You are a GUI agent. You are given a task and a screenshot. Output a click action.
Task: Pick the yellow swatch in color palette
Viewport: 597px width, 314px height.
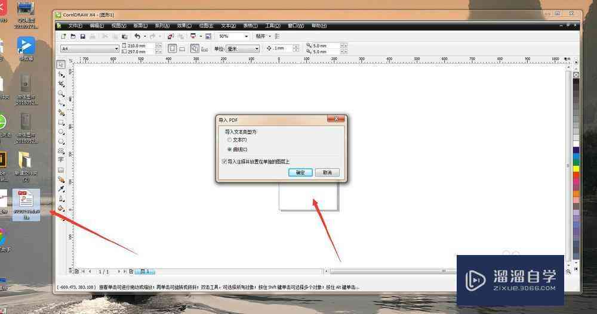click(576, 169)
